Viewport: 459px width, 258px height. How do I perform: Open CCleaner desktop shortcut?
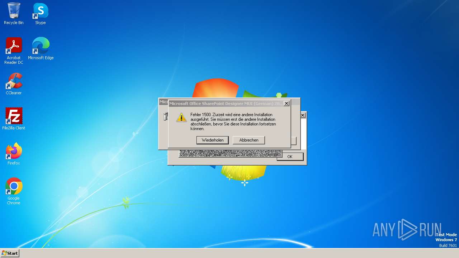[14, 83]
